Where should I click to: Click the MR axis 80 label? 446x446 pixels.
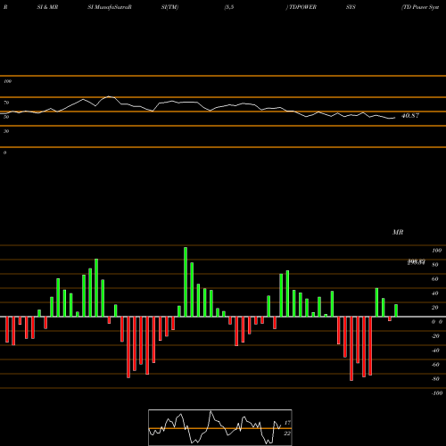(x=435, y=265)
